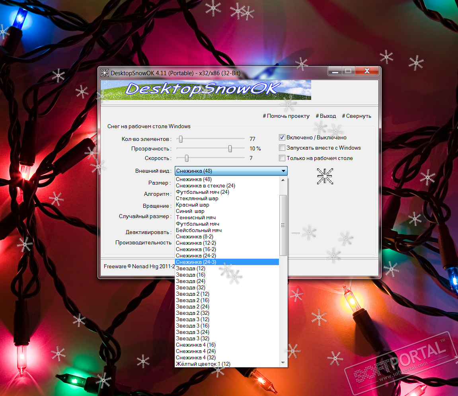458x396 pixels.
Task: Select Снежинка (48) in the list
Action: [x=227, y=179]
